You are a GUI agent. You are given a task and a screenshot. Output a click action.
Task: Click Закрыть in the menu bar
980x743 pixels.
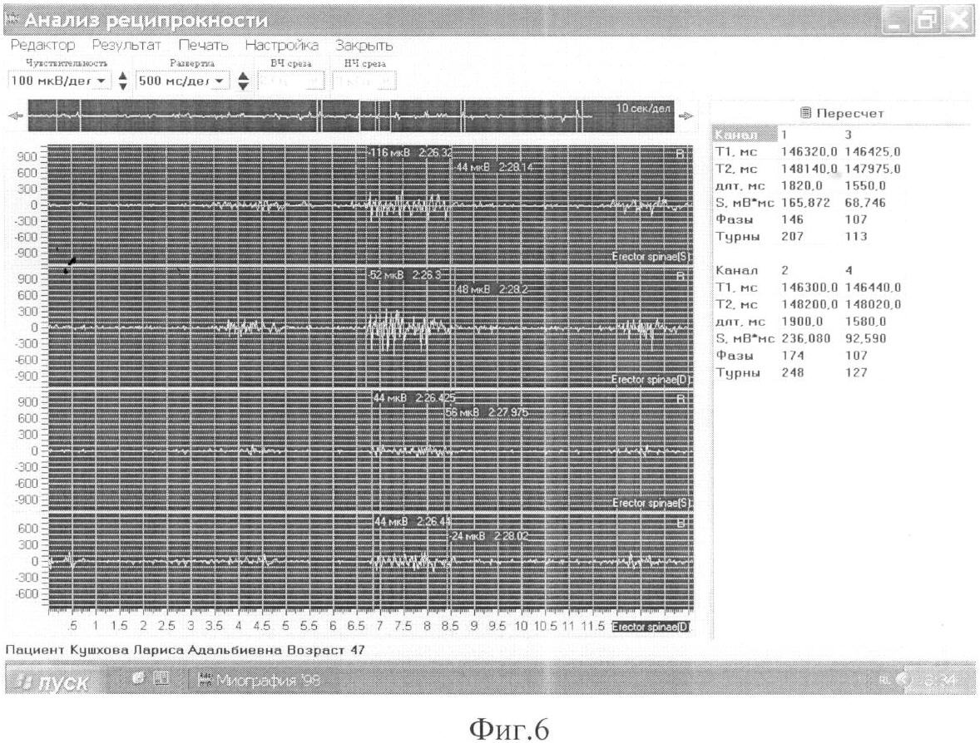coord(364,45)
